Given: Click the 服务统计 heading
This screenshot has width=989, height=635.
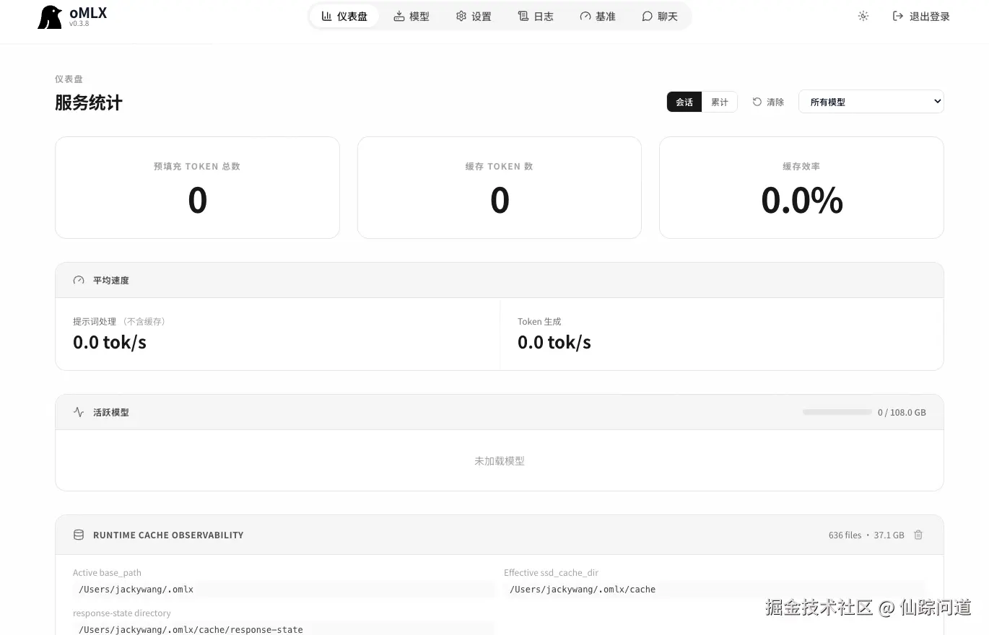Looking at the screenshot, I should [x=89, y=102].
